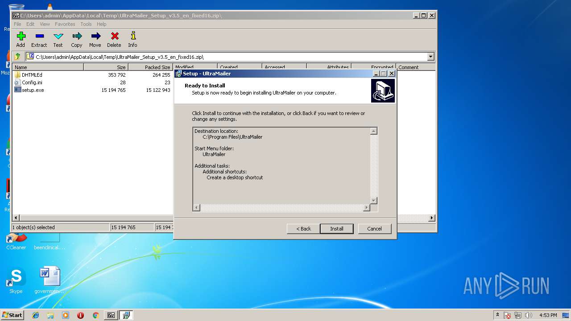The width and height of the screenshot is (571, 321).
Task: Click the Move toolbar icon in 7-Zip
Action: [x=95, y=39]
